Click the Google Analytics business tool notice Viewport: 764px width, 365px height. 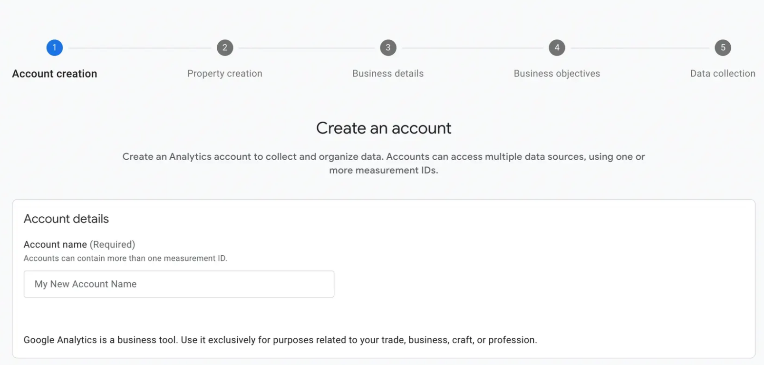(x=280, y=340)
